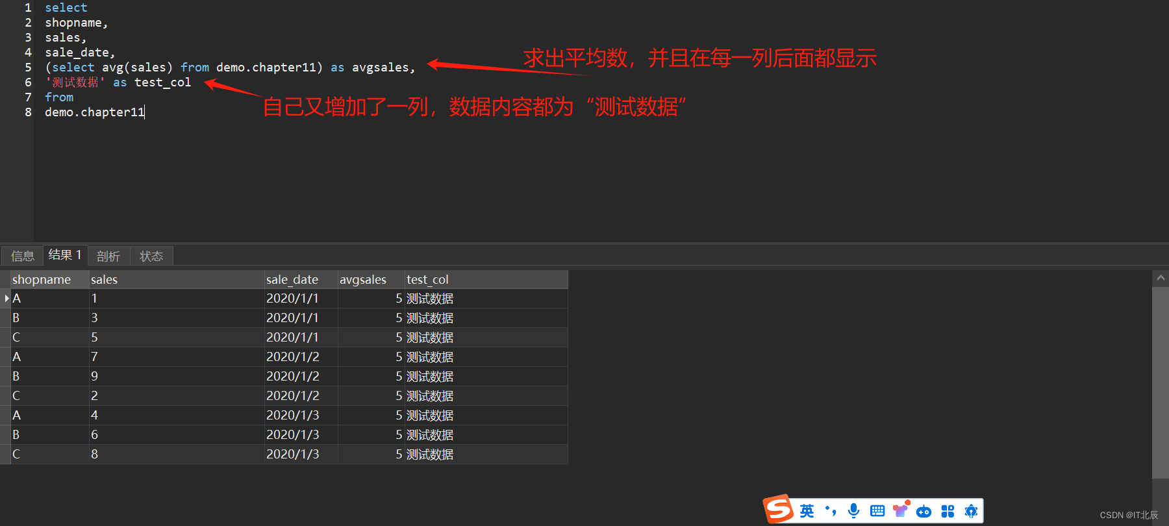The height and width of the screenshot is (526, 1169).
Task: Click 'select' keyword on editor line 1
Action: (66, 8)
